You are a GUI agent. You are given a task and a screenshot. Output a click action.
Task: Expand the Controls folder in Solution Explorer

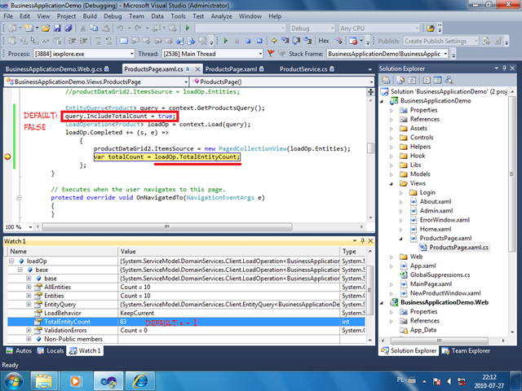point(391,138)
